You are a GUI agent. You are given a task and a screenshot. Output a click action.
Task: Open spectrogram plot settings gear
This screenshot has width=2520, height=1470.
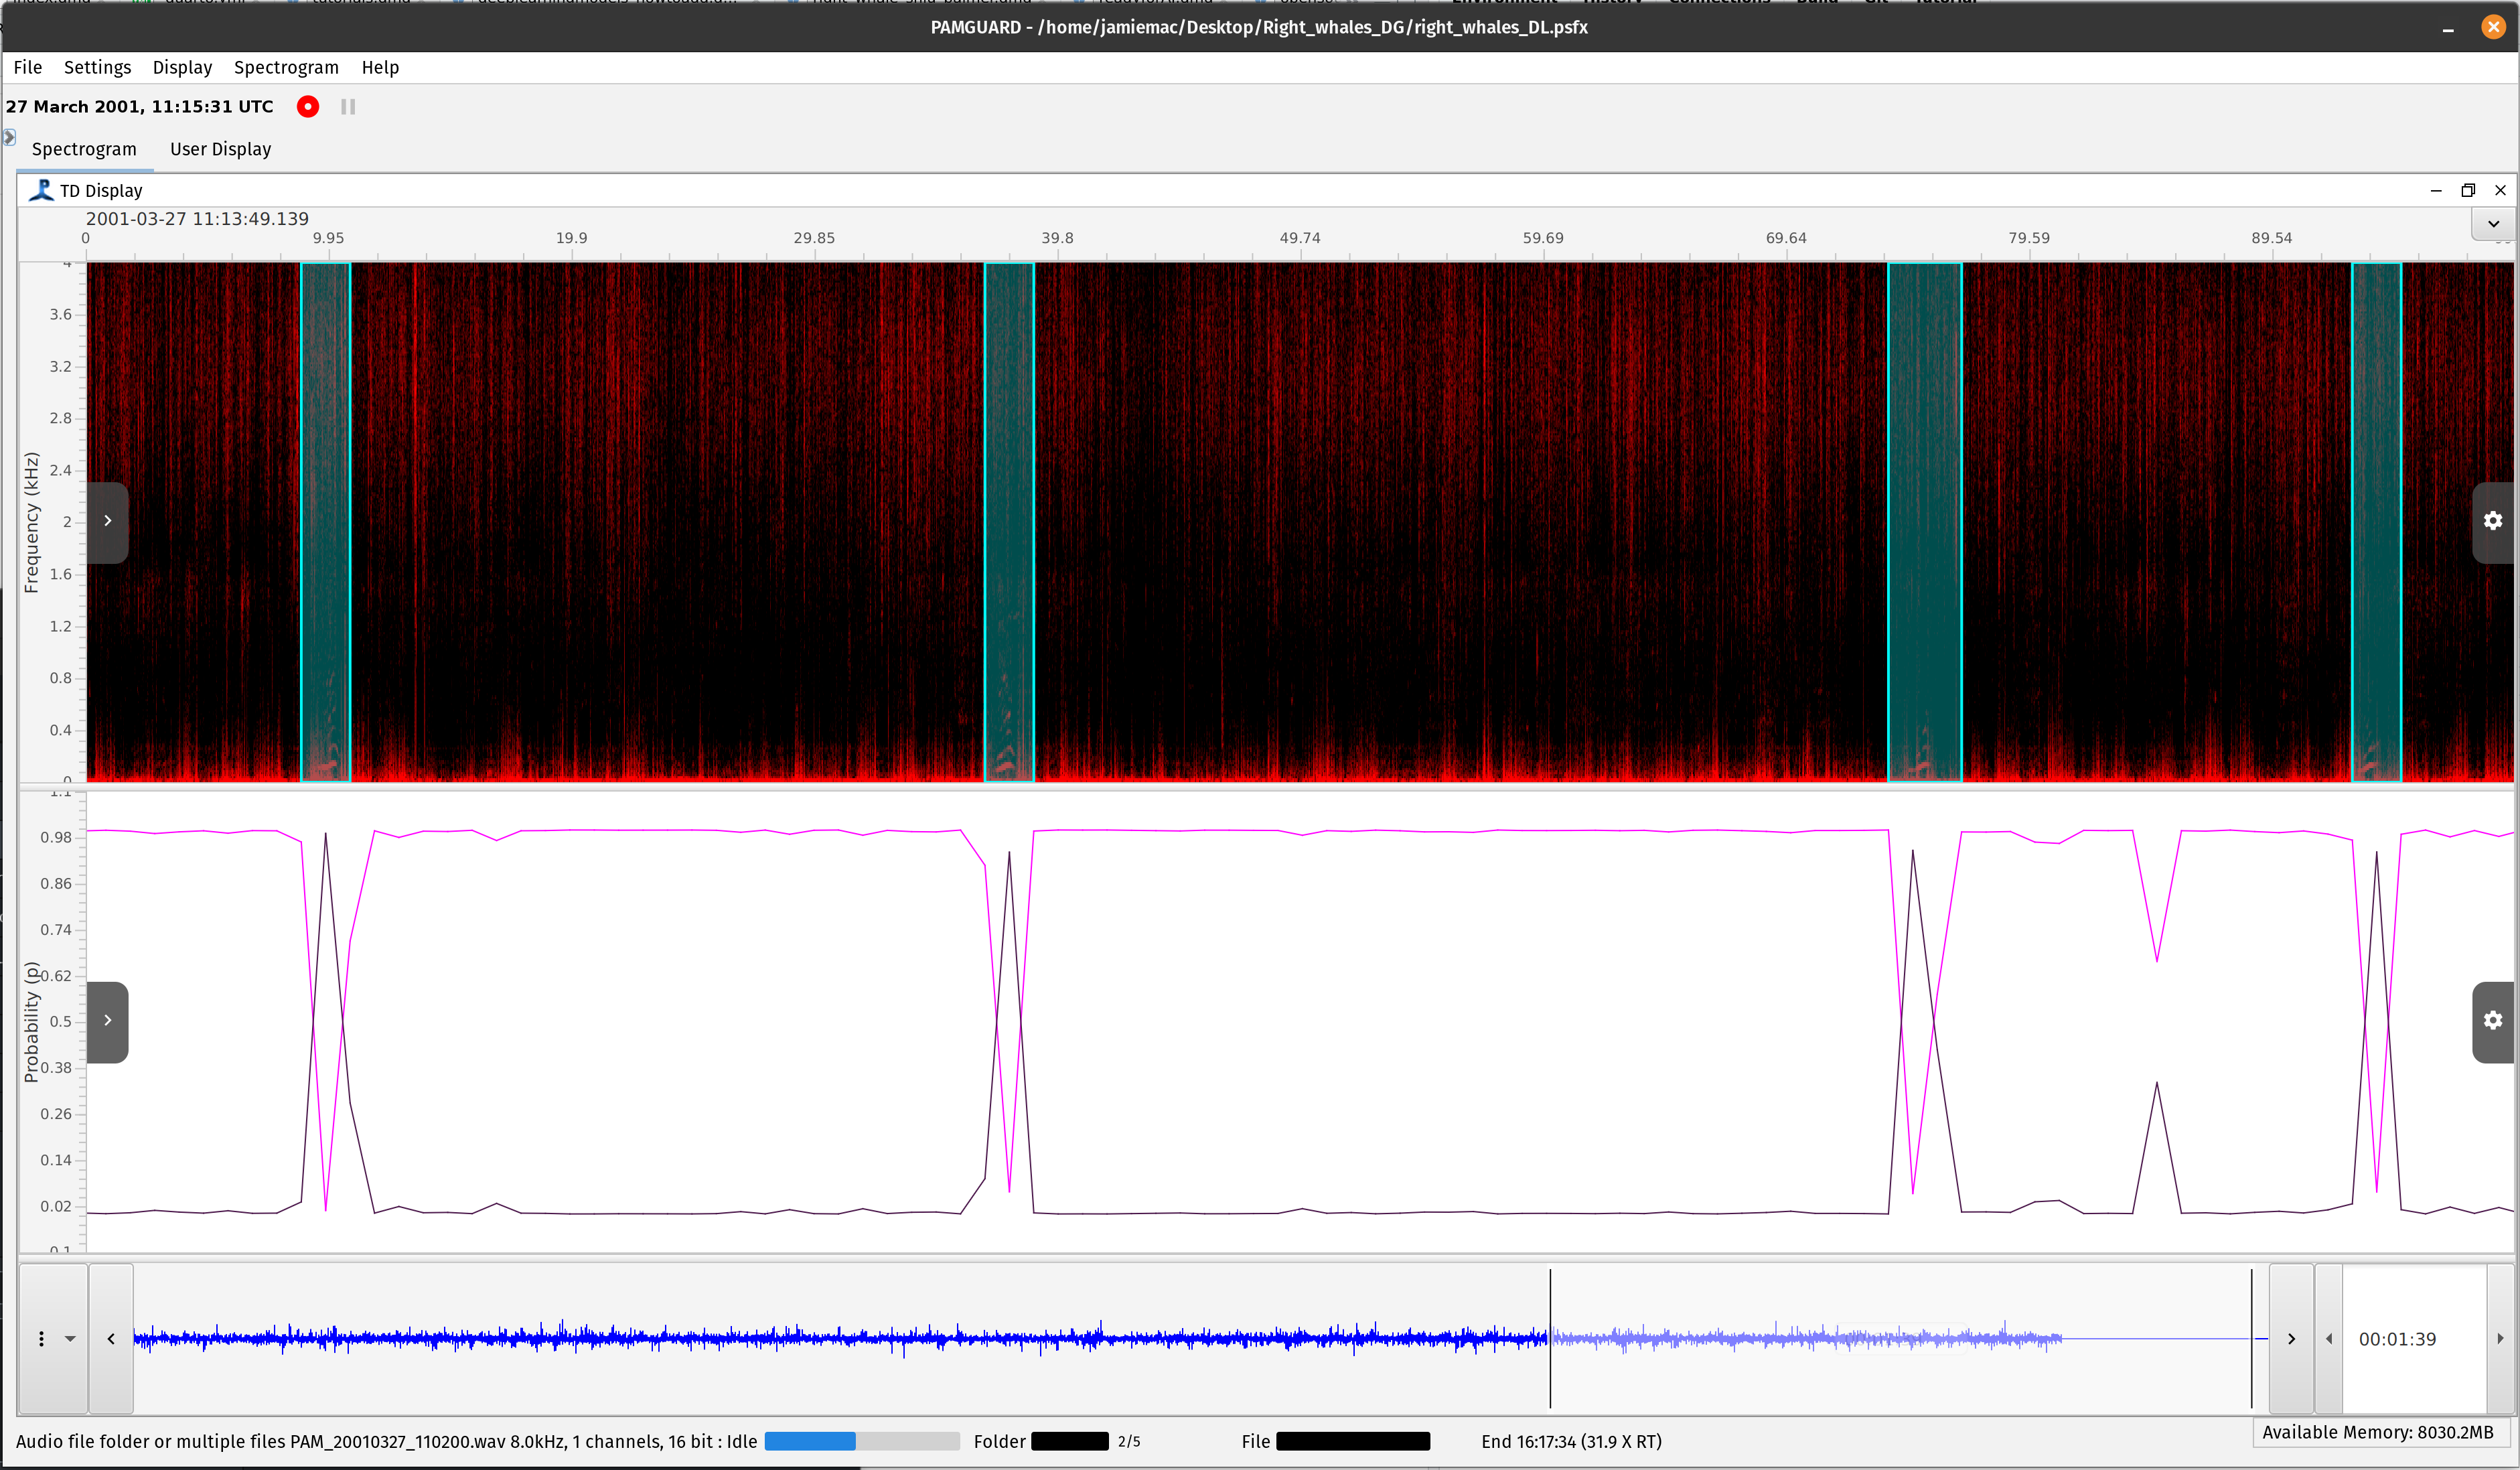(x=2493, y=521)
